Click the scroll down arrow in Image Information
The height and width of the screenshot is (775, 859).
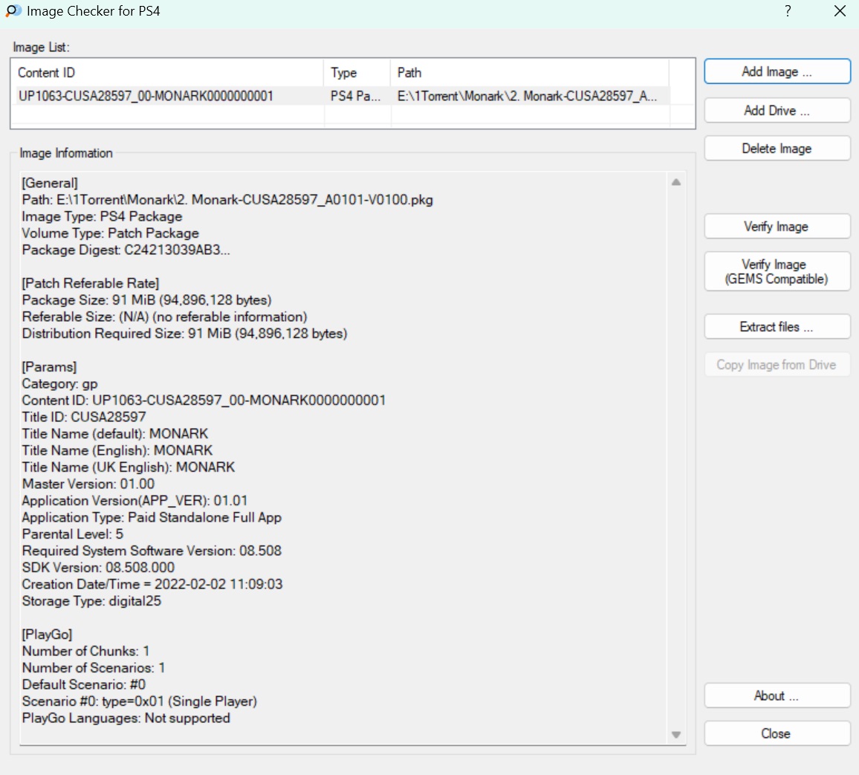coord(676,735)
